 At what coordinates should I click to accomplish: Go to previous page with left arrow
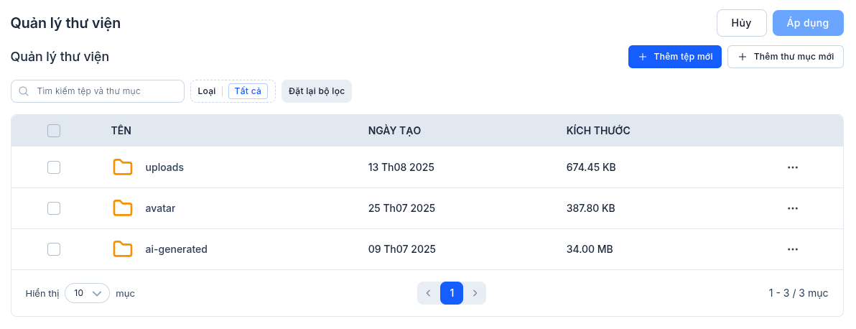[429, 293]
